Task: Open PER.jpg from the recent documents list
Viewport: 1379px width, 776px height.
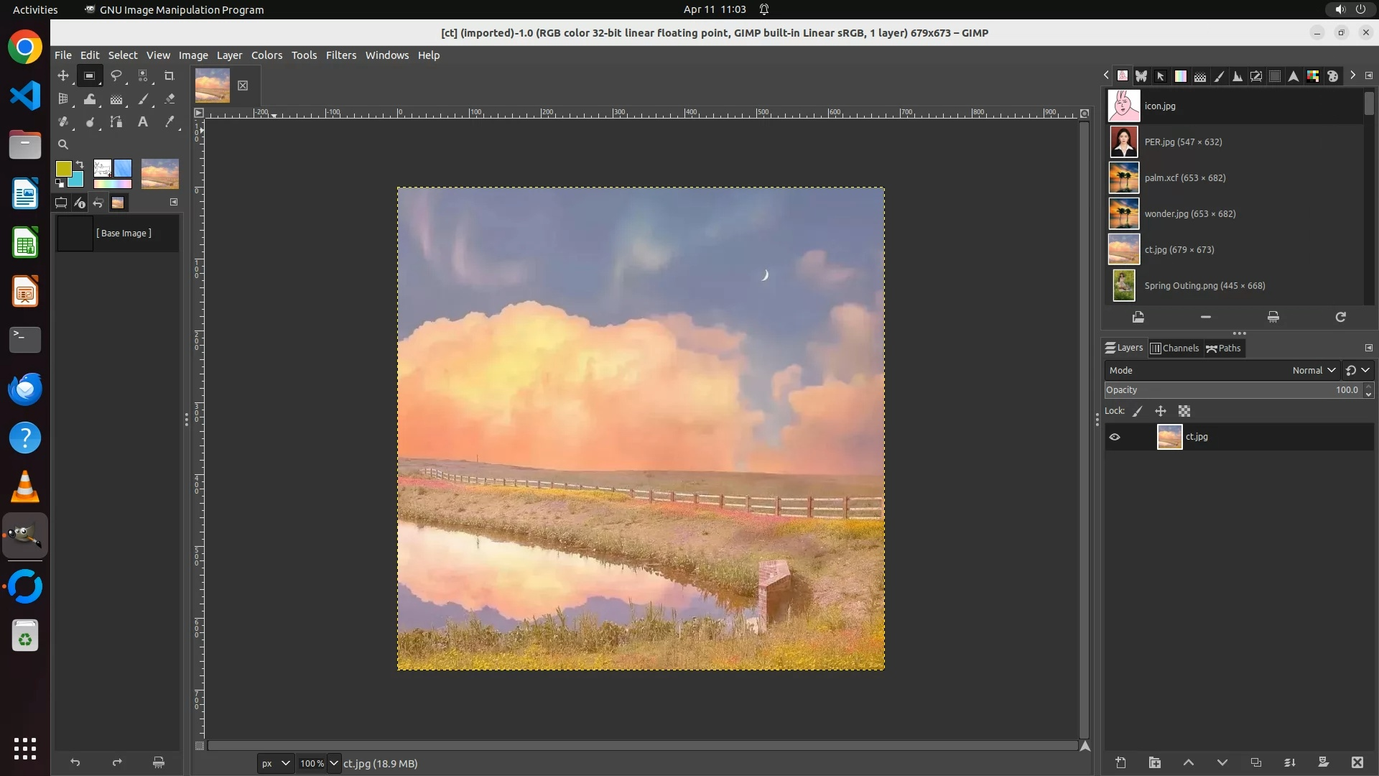Action: (x=1183, y=142)
